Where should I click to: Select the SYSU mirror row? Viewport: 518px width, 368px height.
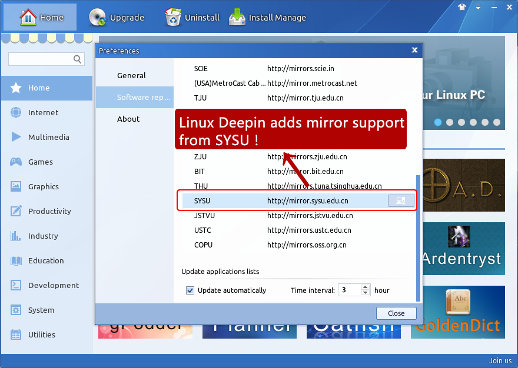click(298, 200)
